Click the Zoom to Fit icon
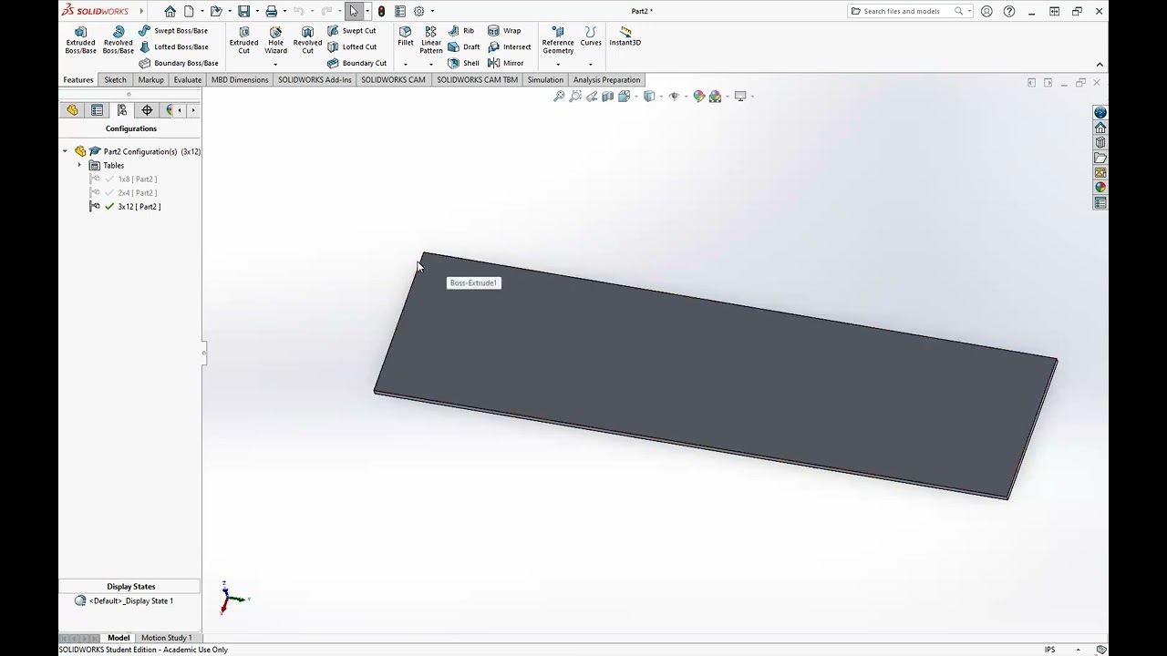This screenshot has height=656, width=1167. pyautogui.click(x=559, y=96)
